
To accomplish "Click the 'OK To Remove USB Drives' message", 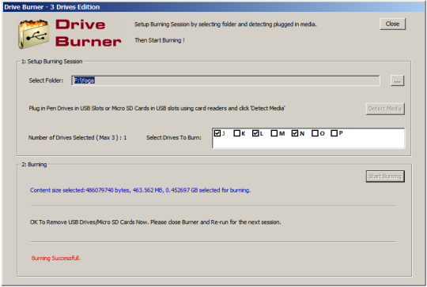I will point(156,222).
